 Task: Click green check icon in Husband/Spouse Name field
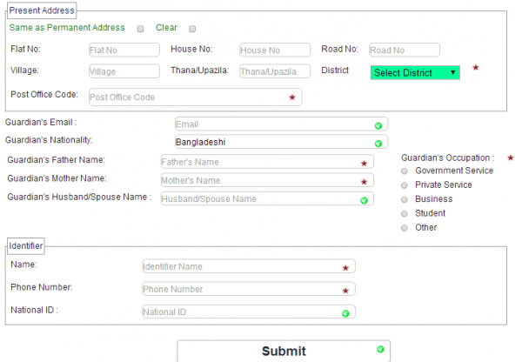pyautogui.click(x=365, y=199)
